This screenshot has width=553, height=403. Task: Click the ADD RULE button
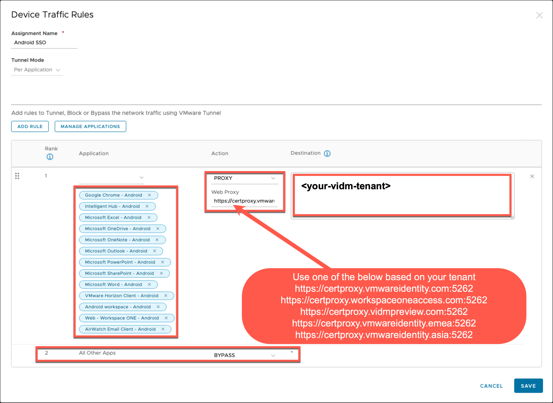coord(30,126)
